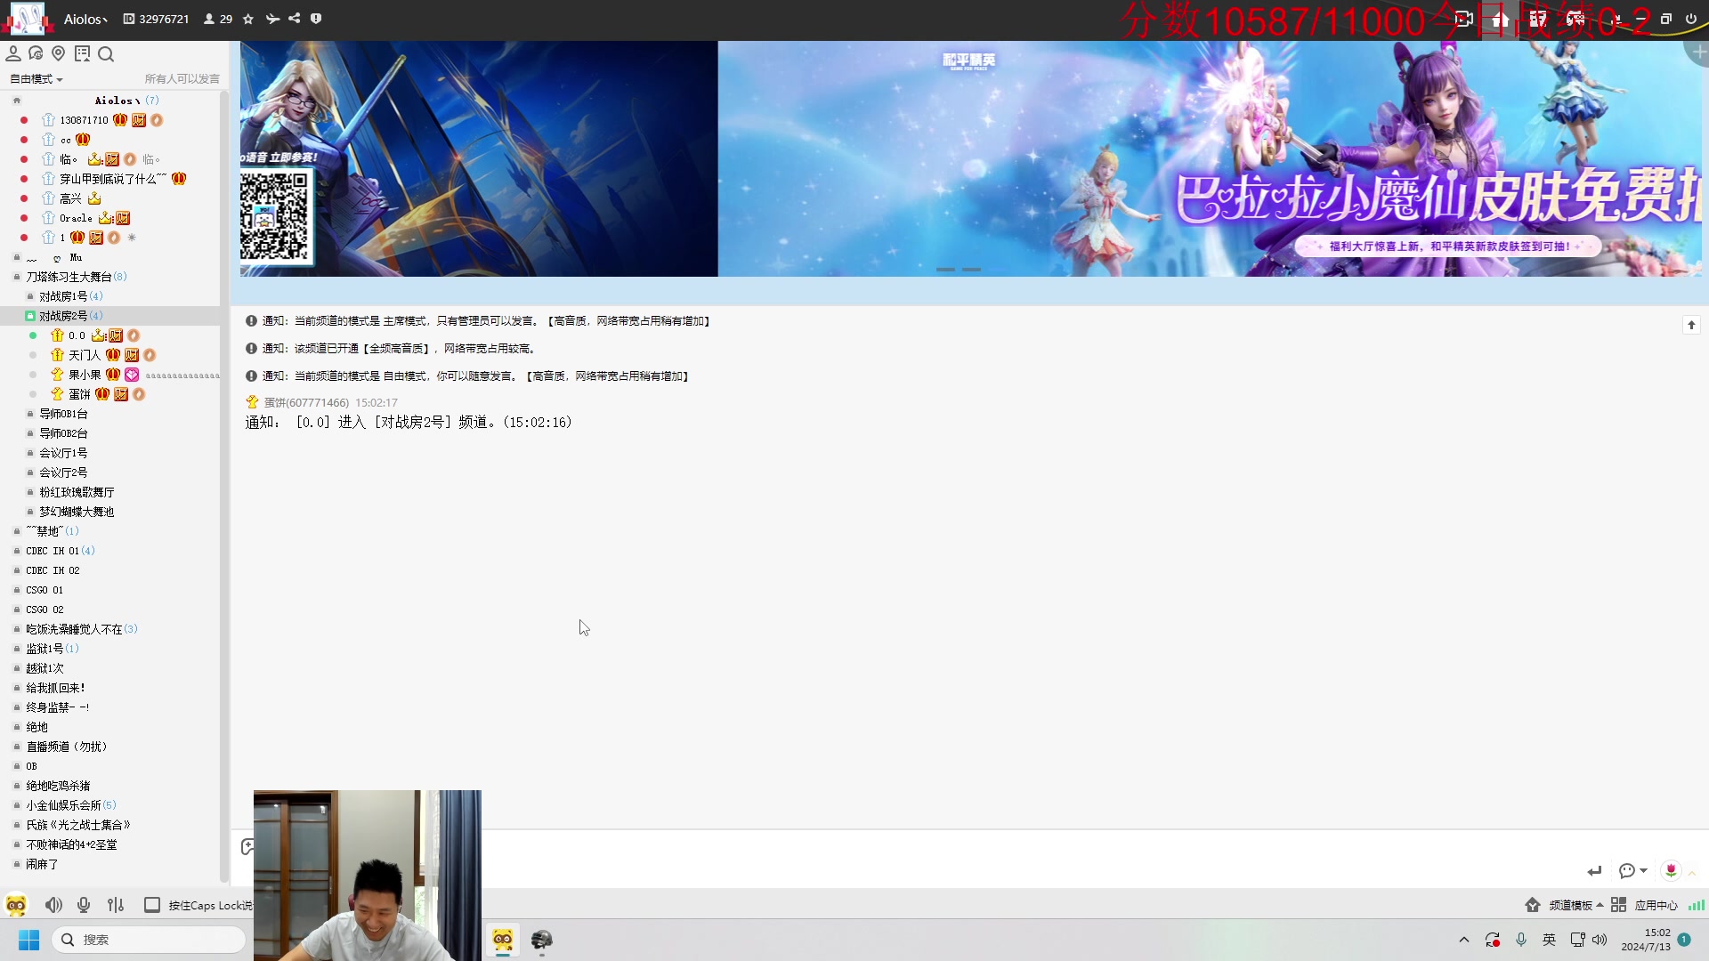The height and width of the screenshot is (961, 1709).
Task: Select 刀塔练习生大舞台 channel
Action: (x=69, y=277)
